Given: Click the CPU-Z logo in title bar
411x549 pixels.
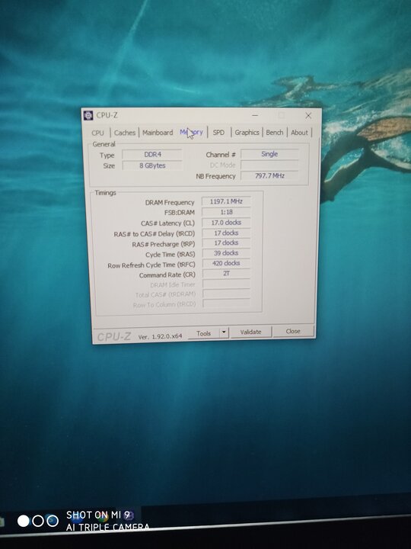Looking at the screenshot, I should coord(88,115).
